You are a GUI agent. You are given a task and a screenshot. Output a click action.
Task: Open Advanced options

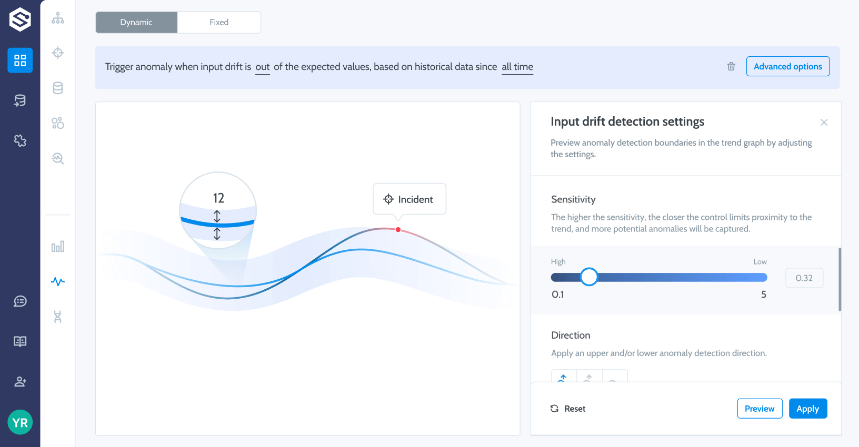[787, 66]
